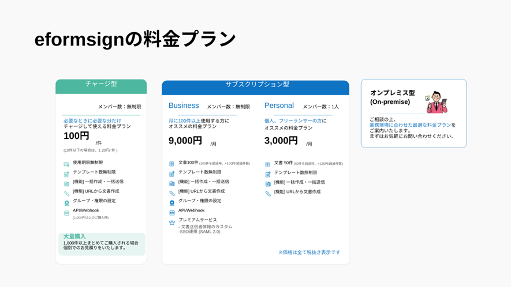Click the businessman illustration in the オンプレミス型 card
511x287 pixels.
point(437,102)
